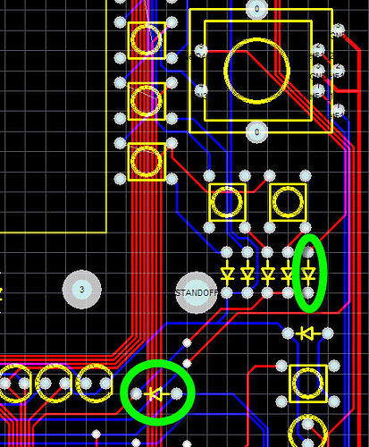Click the horizontal diode below the diode row

coord(307,333)
